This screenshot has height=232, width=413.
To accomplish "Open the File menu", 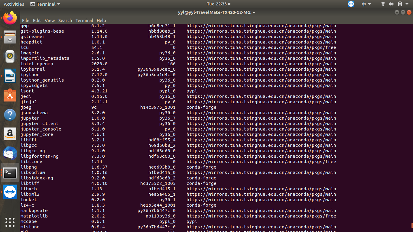I will click(26, 21).
